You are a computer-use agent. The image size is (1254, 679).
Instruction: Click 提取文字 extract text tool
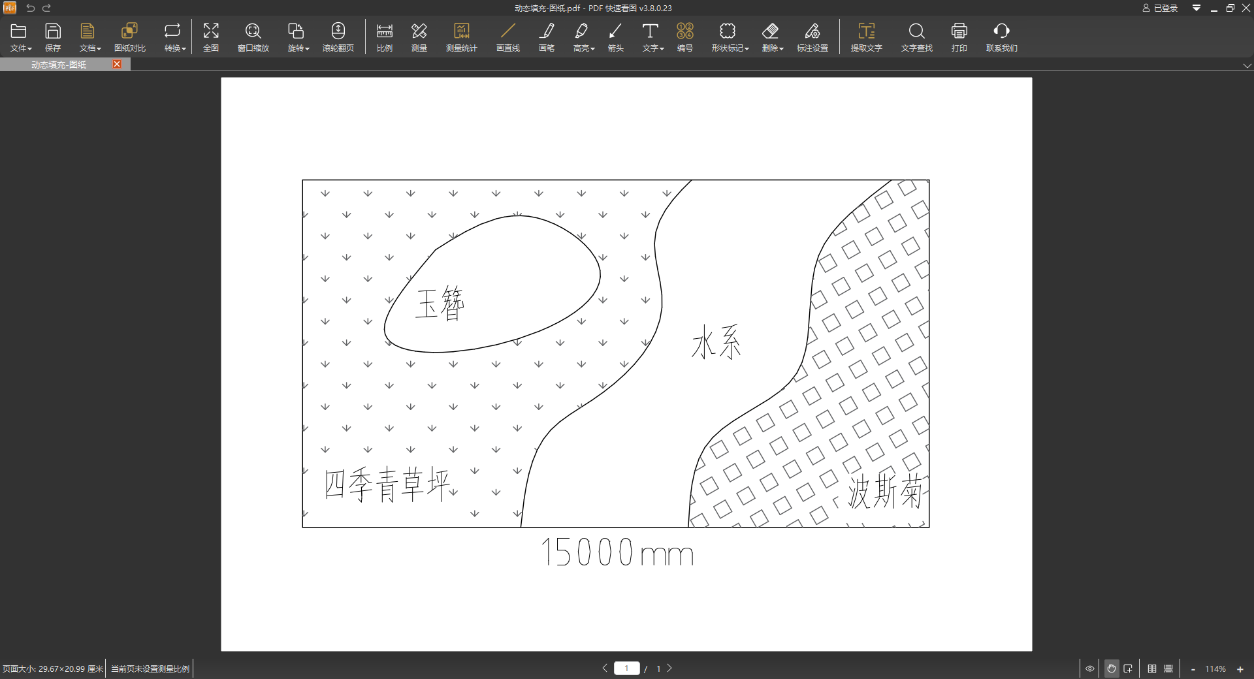867,37
